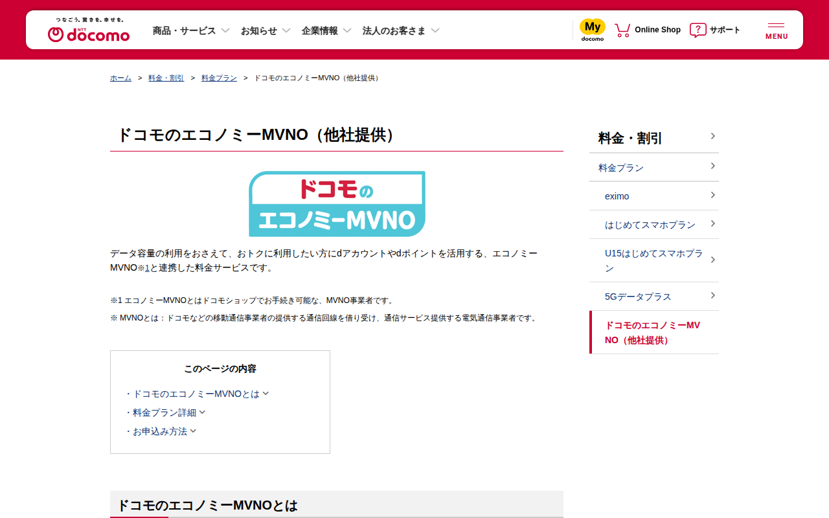Expand the 企業情報 menu
Image resolution: width=829 pixels, height=518 pixels.
[x=326, y=30]
